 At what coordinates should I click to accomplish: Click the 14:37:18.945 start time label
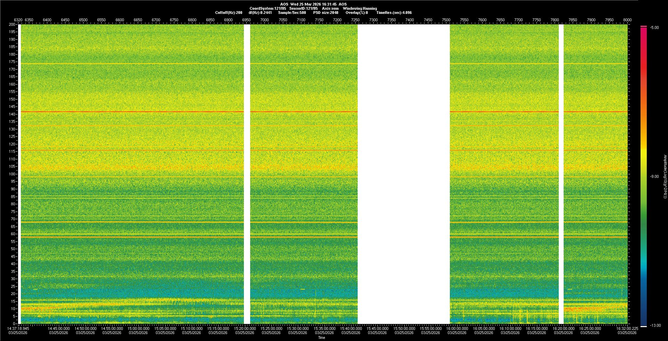19,328
